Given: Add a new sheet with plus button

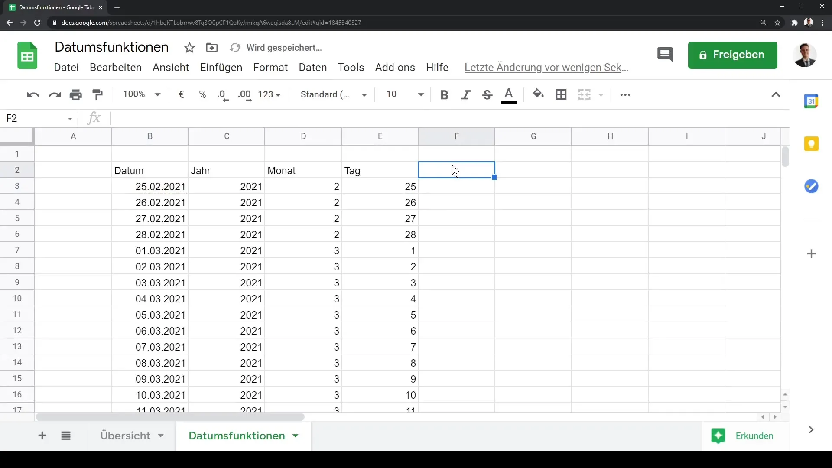Looking at the screenshot, I should [x=42, y=436].
